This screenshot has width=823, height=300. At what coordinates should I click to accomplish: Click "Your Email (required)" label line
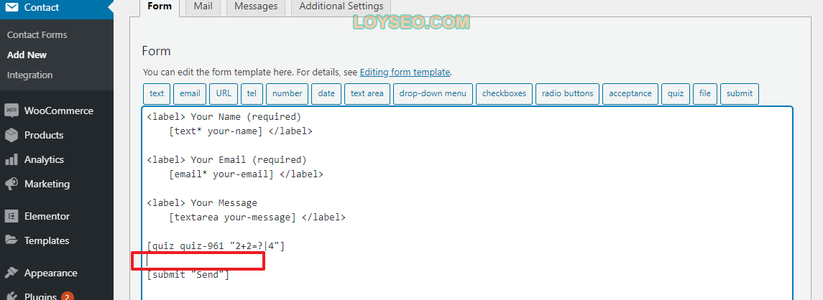(226, 159)
